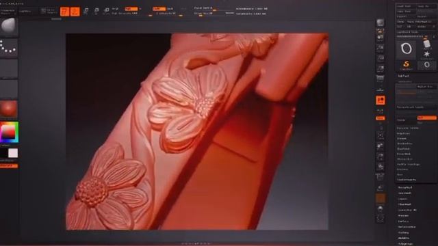Expand the Dynamic Subdiv section
Viewport: 438px width, 246px height.
click(x=408, y=128)
